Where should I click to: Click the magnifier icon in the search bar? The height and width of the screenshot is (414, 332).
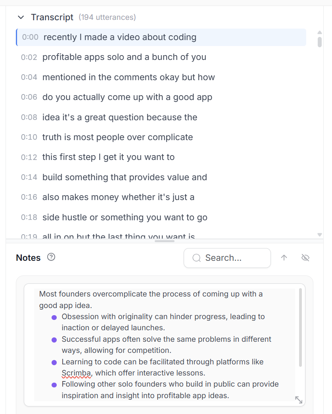coord(196,258)
